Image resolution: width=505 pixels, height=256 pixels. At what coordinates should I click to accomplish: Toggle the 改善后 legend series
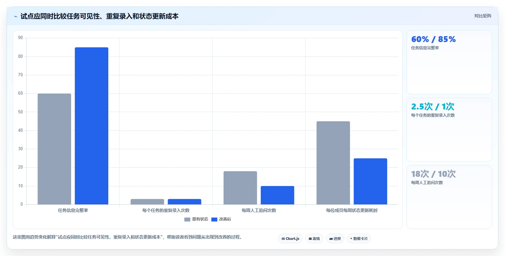(x=221, y=219)
